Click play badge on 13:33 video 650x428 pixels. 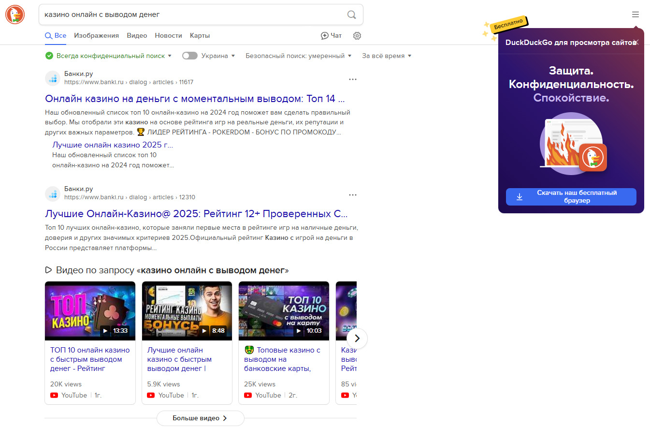[105, 331]
